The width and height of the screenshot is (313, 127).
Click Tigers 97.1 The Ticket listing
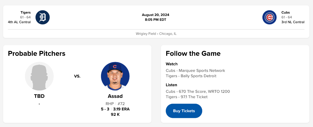186,97
